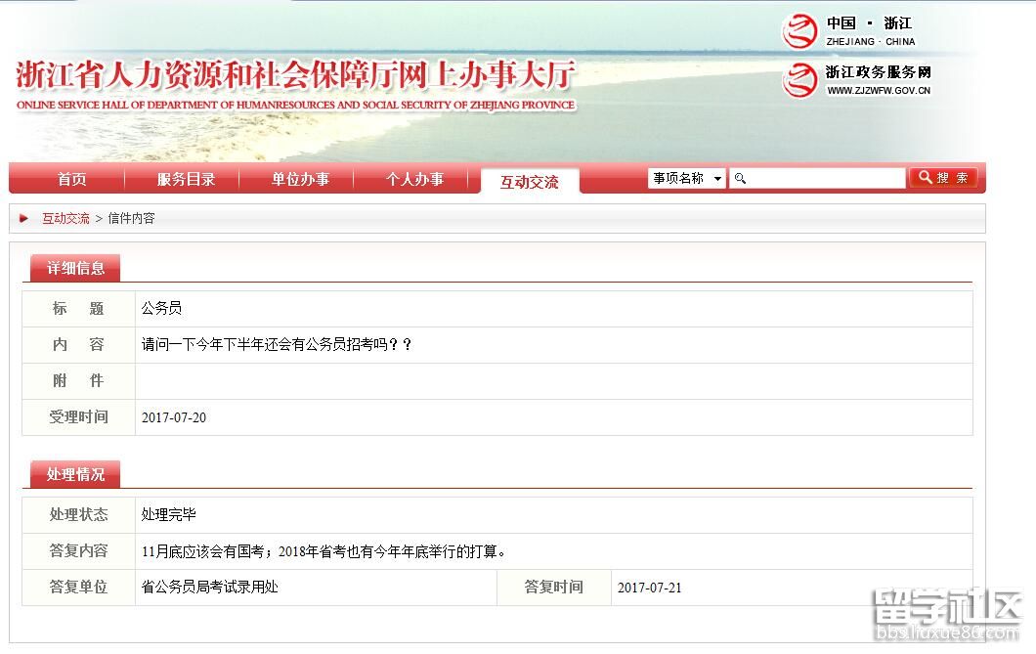Go to the 首页 tab

click(x=71, y=179)
